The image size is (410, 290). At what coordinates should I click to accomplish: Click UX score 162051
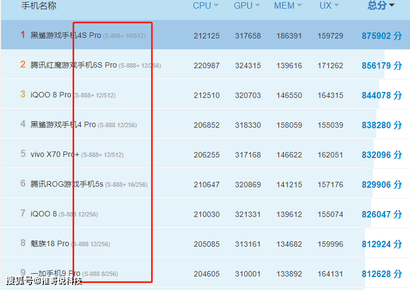point(330,155)
